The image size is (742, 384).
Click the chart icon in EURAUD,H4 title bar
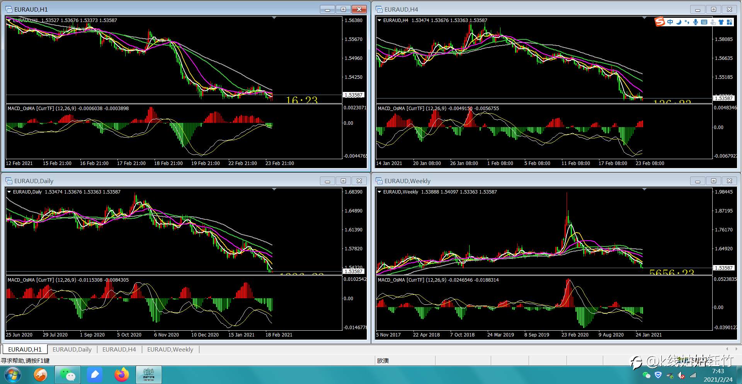click(x=379, y=9)
